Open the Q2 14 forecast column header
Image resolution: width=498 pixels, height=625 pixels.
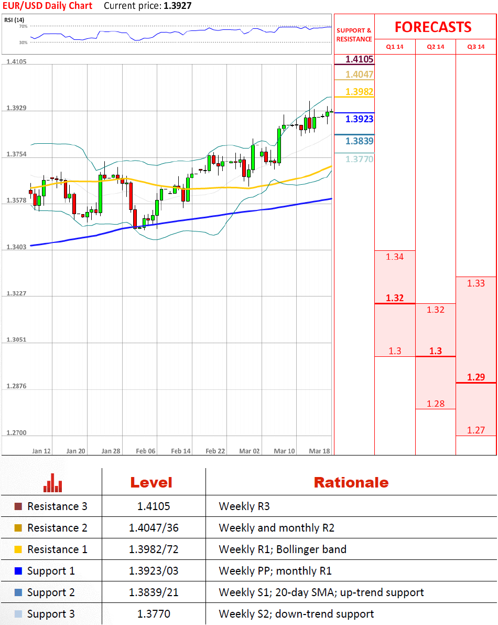tap(435, 47)
